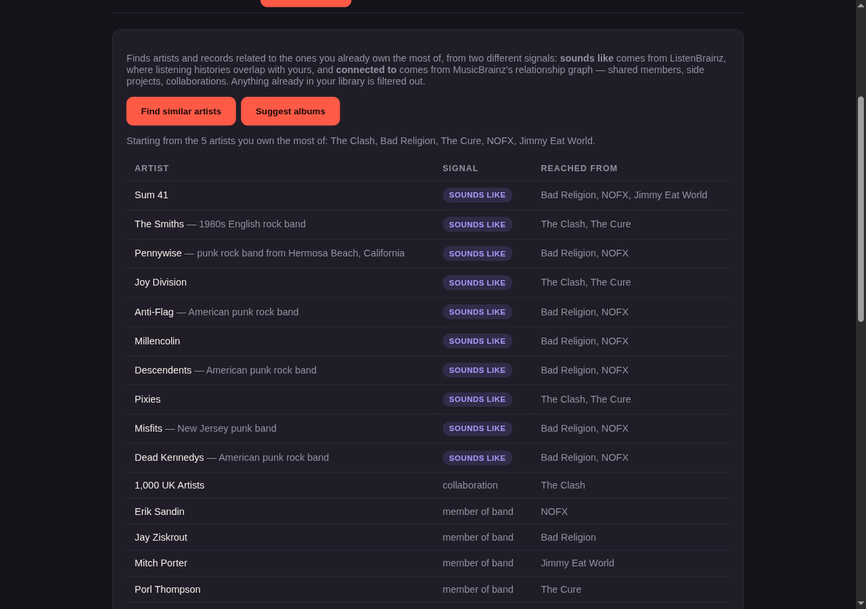The height and width of the screenshot is (609, 866).
Task: Click 'The Clash' reached-from cell for 1,000 UK Artists
Action: [563, 485]
